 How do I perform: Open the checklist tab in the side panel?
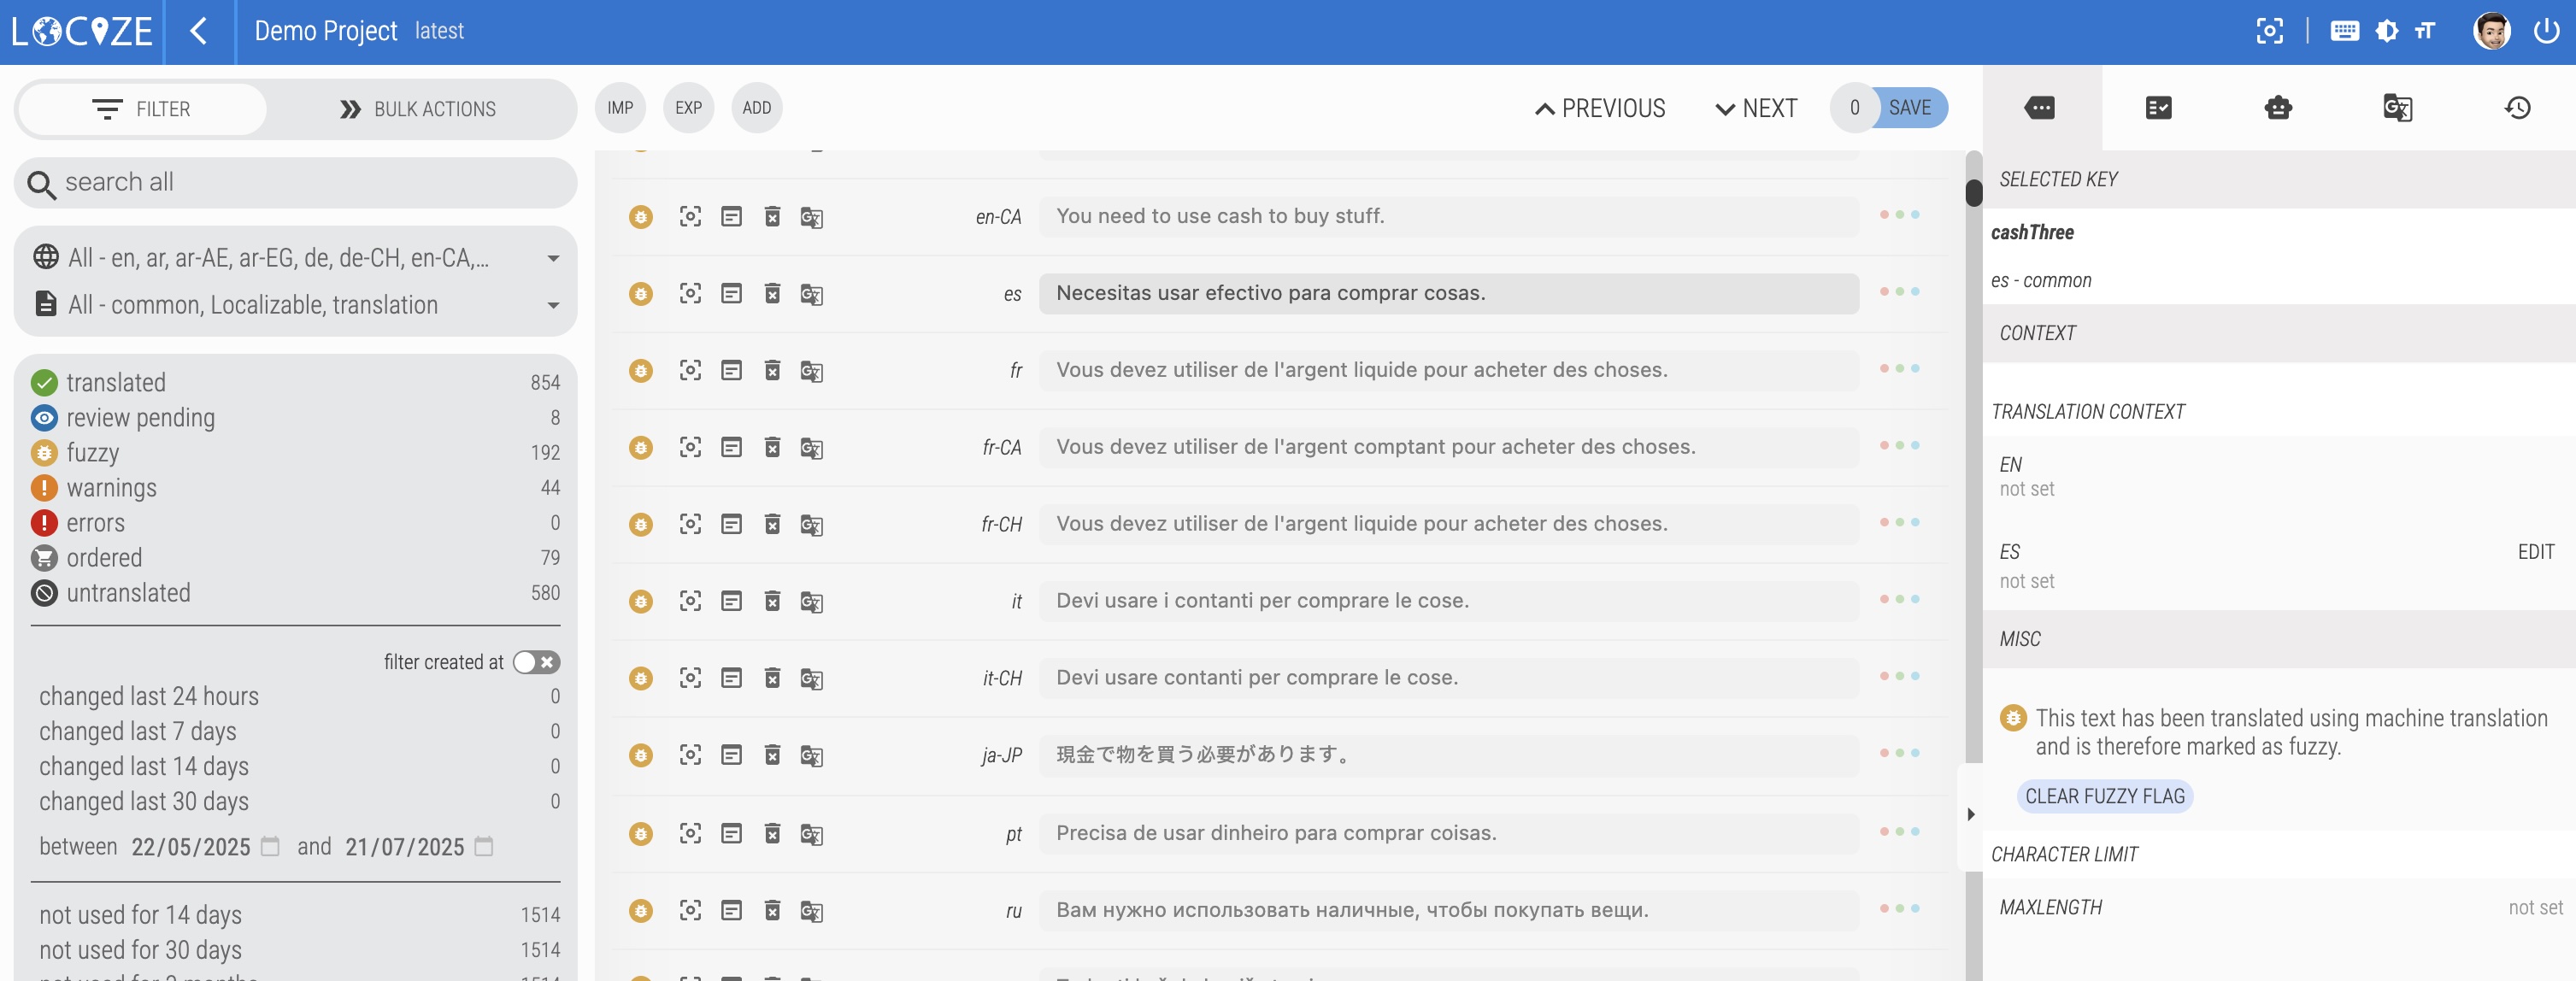[x=2158, y=108]
